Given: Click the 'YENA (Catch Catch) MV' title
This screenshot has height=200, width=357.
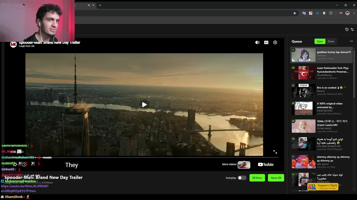Looking at the screenshot, I should [332, 123].
